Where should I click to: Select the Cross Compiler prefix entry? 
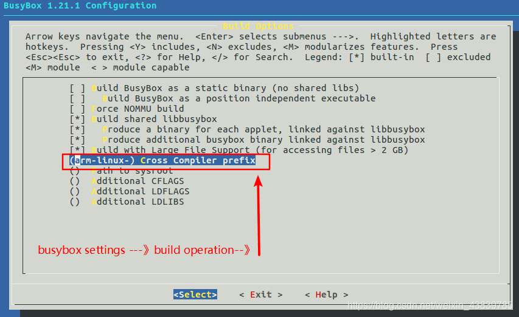coord(162,160)
